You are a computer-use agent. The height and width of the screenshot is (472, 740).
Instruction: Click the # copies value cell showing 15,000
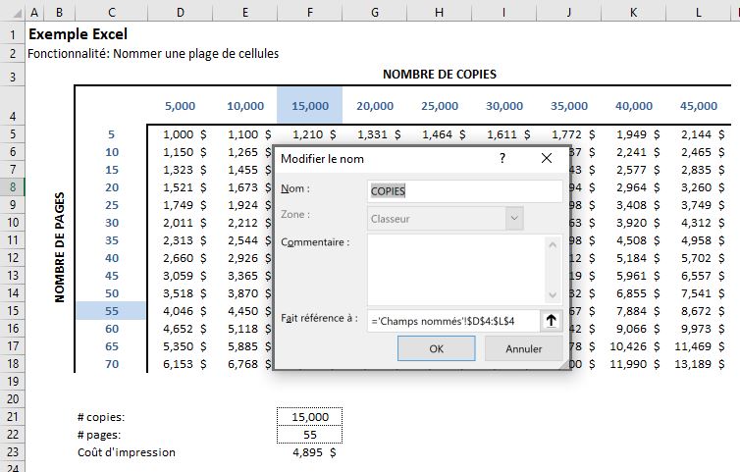pos(309,417)
